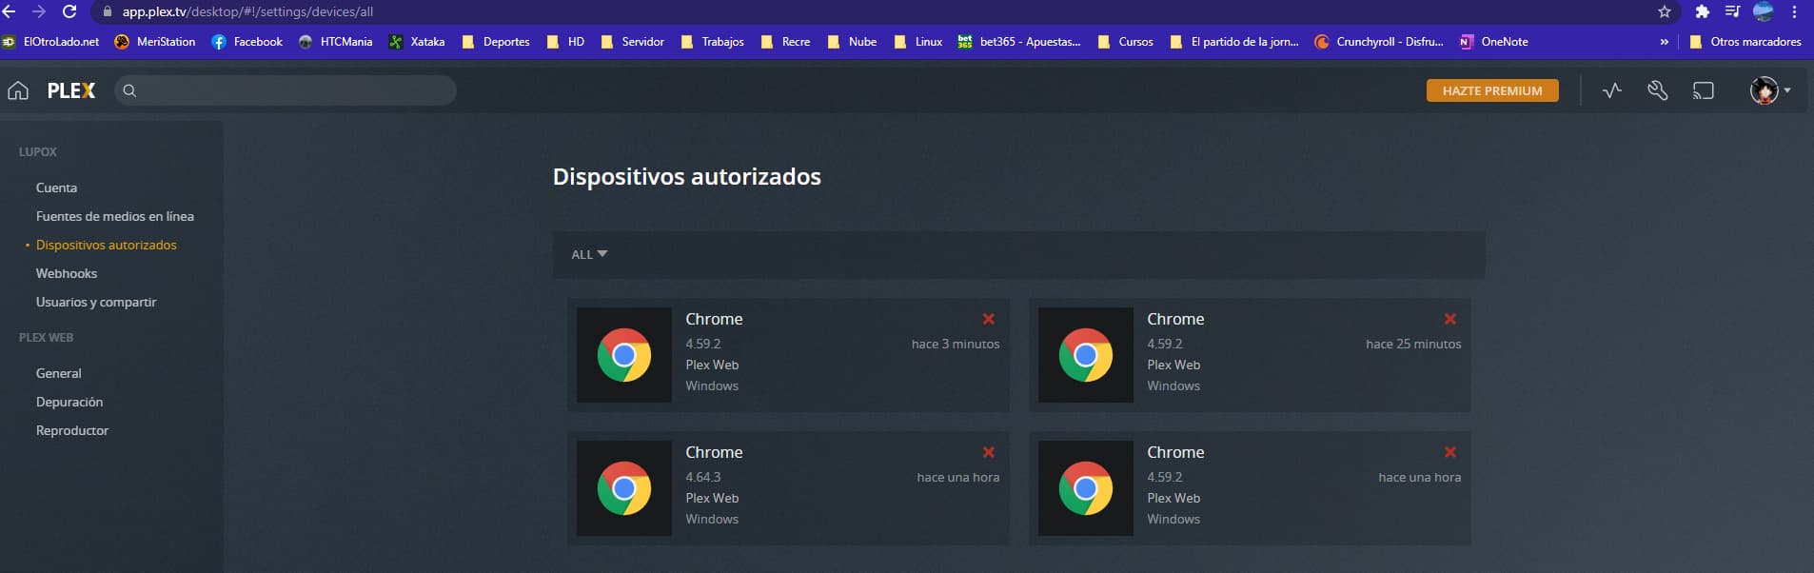The image size is (1814, 573).
Task: Remove bottom-right Chrome 4.59.2 device hace una hora
Action: pos(1450,452)
